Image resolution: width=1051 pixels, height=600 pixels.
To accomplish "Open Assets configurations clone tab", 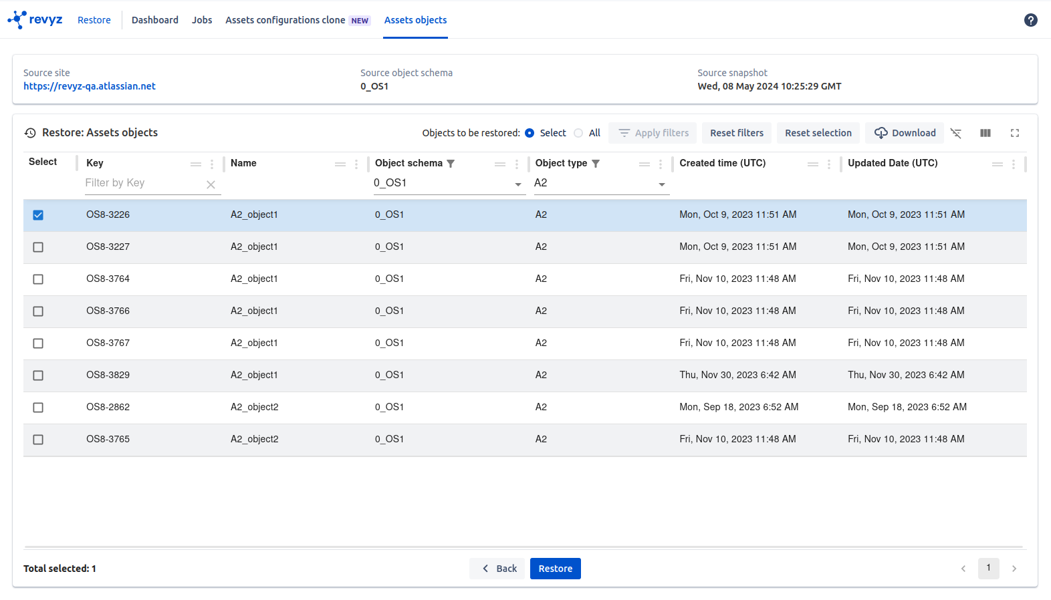I will [298, 20].
